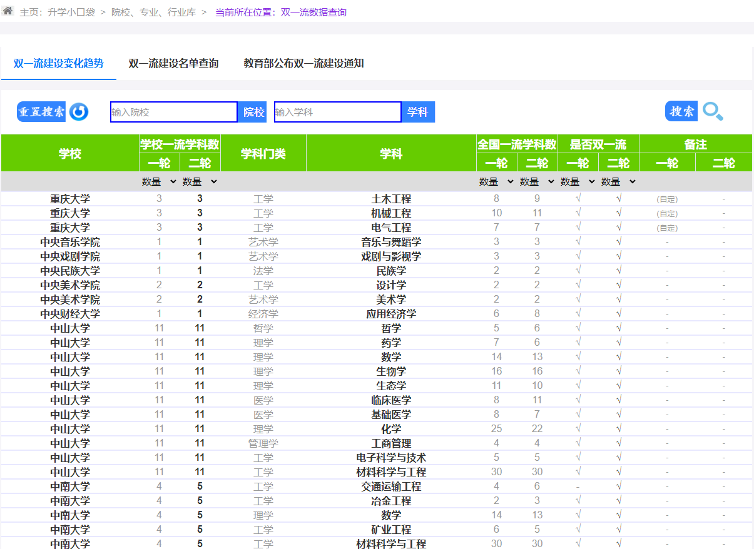The width and height of the screenshot is (754, 549).
Task: Type-focus the 输入院校 input field
Action: 173,112
